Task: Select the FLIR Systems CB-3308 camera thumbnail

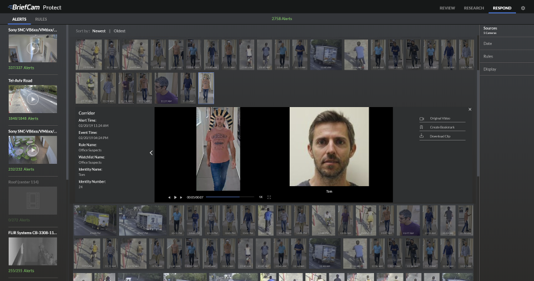Action: click(x=33, y=252)
